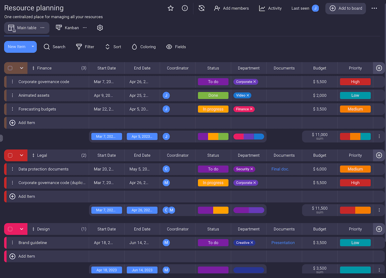The image size is (386, 278).
Task: Star the Resource planning board as favorite
Action: click(x=170, y=8)
